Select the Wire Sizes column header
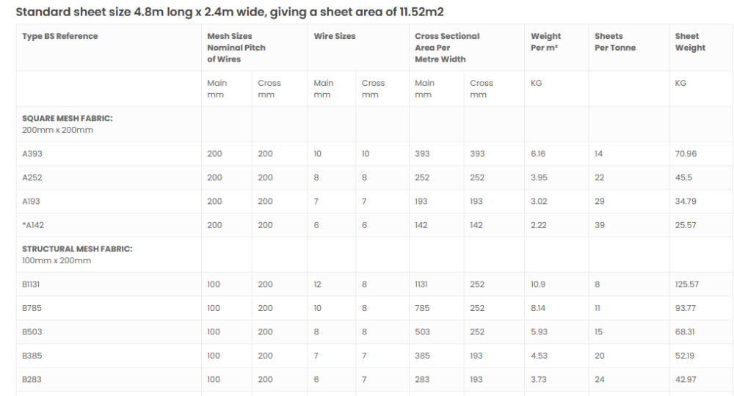 [x=335, y=37]
